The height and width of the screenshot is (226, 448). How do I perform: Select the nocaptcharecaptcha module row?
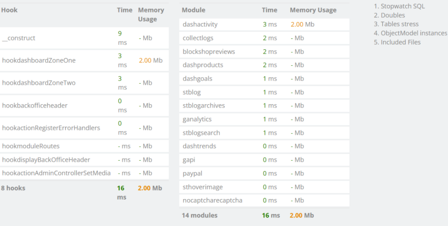pyautogui.click(x=212, y=200)
